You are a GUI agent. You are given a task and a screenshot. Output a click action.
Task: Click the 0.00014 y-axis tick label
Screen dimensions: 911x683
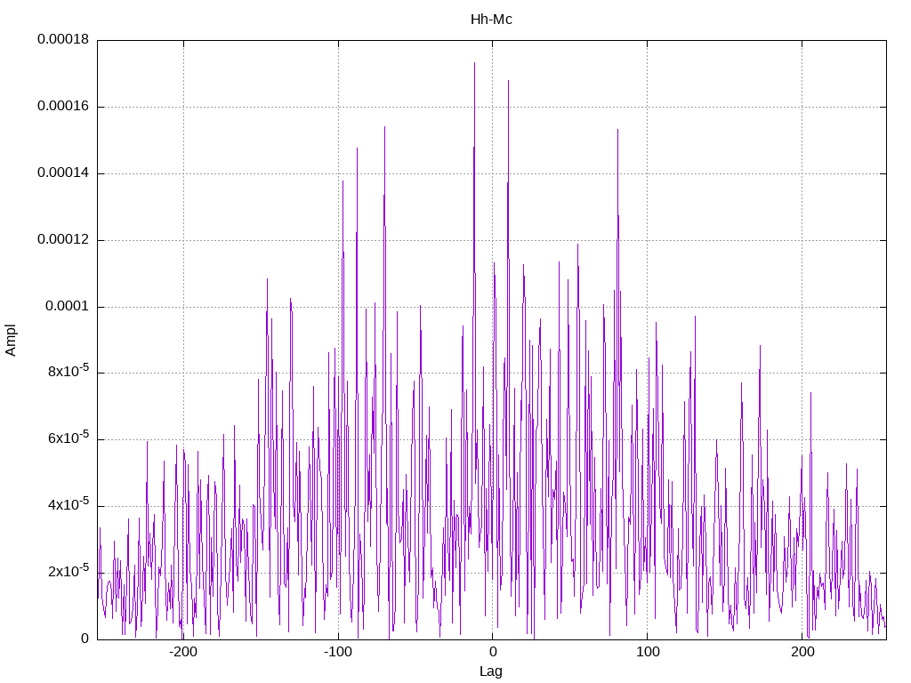(x=63, y=173)
